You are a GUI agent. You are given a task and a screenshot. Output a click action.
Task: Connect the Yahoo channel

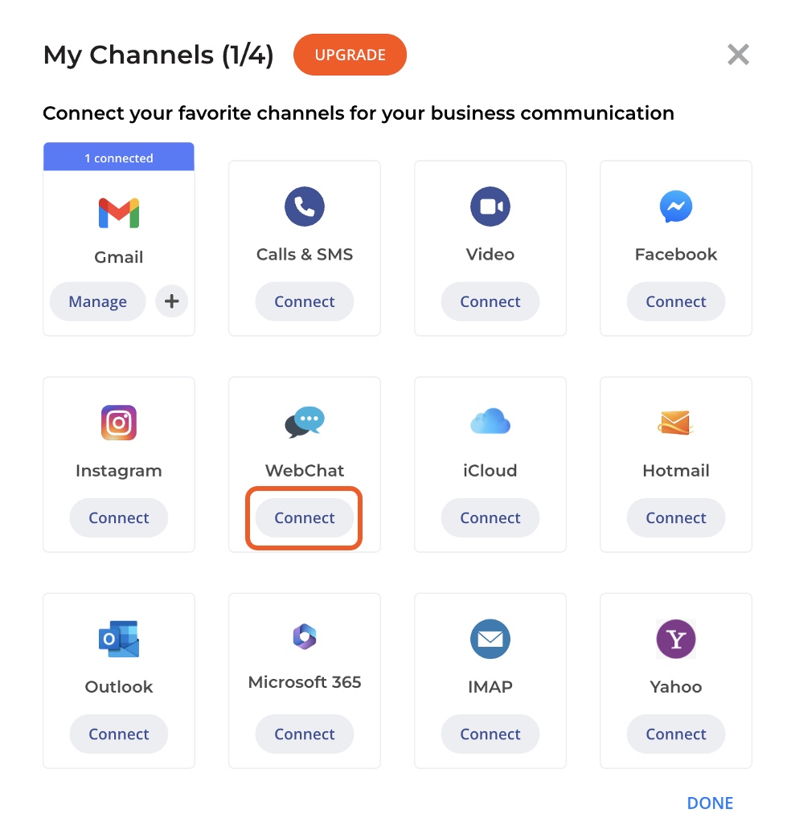pos(676,734)
